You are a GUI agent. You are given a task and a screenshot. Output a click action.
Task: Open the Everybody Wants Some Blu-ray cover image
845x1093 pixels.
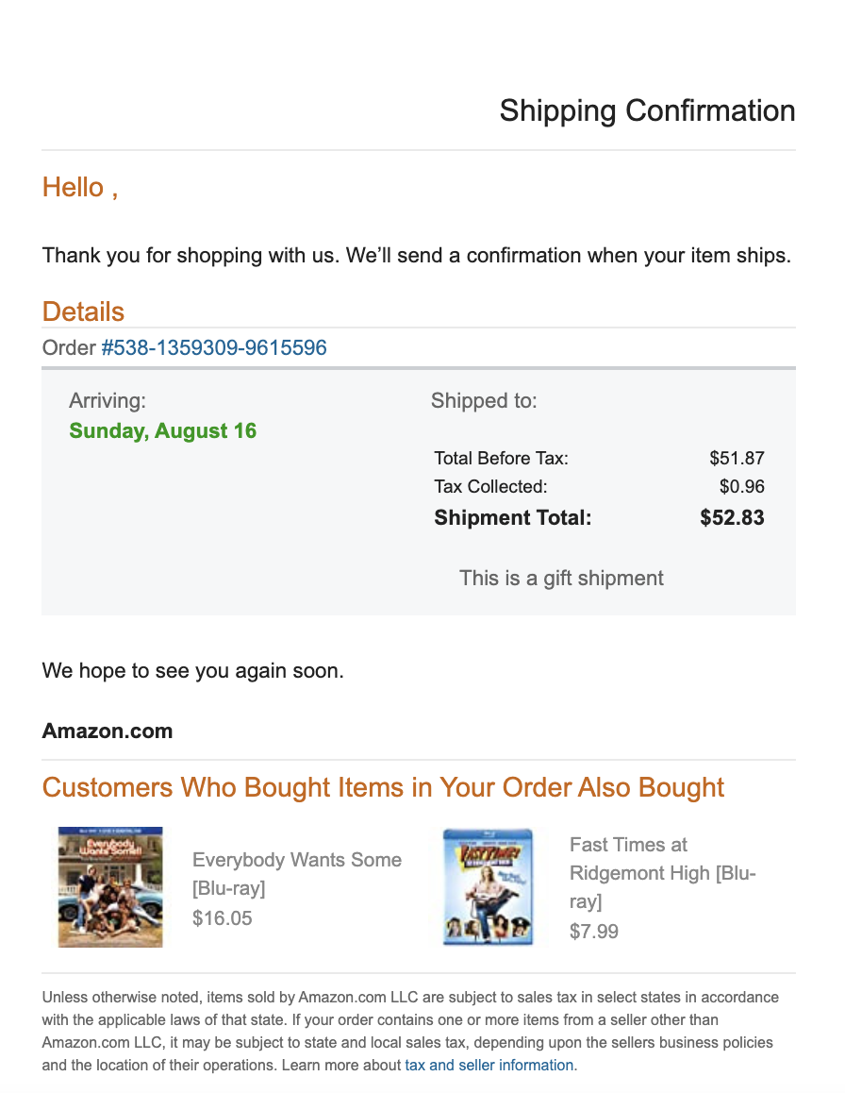110,887
